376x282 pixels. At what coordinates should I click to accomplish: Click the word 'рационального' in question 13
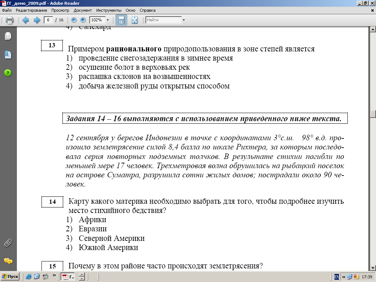click(x=134, y=49)
